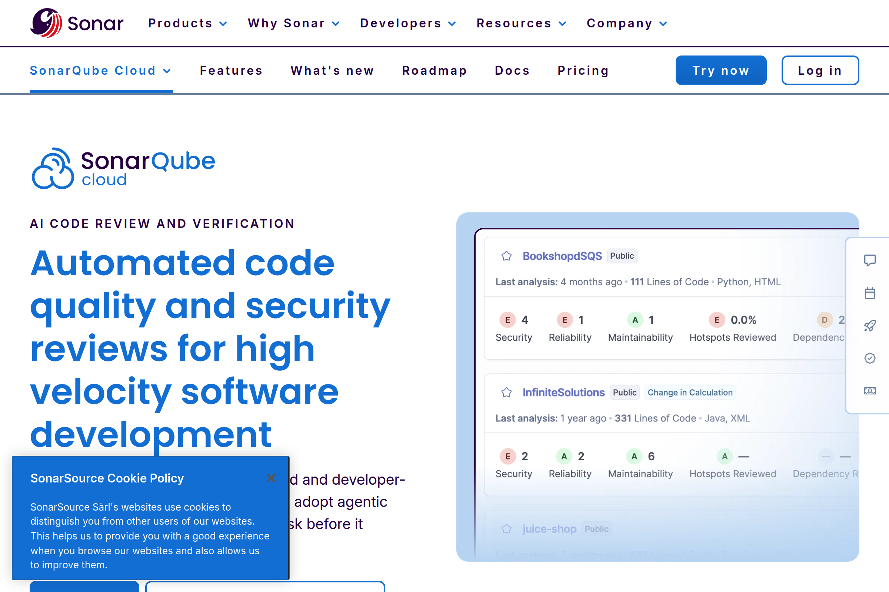Image resolution: width=889 pixels, height=592 pixels.
Task: Click the Sonar logo
Action: [77, 23]
